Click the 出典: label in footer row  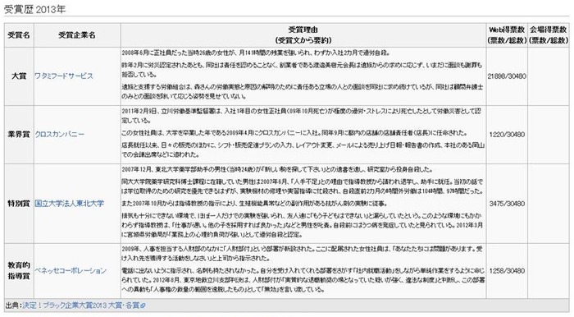pyautogui.click(x=14, y=306)
